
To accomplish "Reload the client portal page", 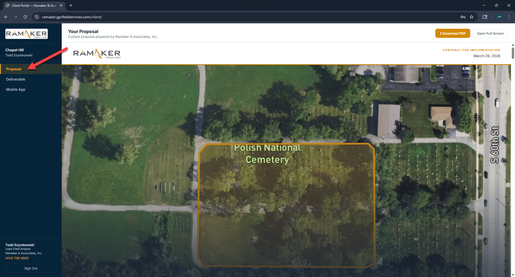I will (25, 17).
